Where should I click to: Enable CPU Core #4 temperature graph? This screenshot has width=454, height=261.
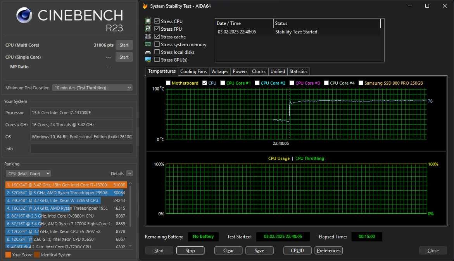coord(326,83)
